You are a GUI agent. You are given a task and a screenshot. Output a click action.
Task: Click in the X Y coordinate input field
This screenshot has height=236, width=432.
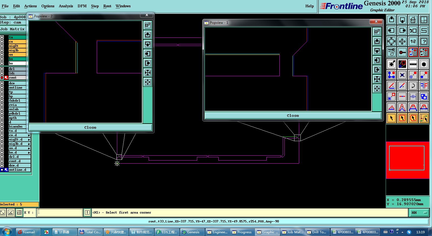59,212
